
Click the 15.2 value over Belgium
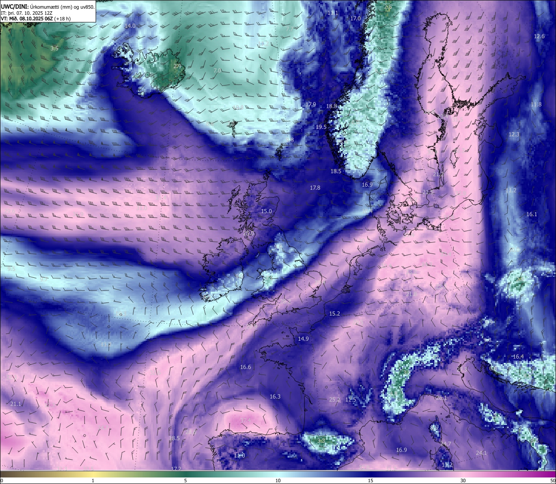334,314
